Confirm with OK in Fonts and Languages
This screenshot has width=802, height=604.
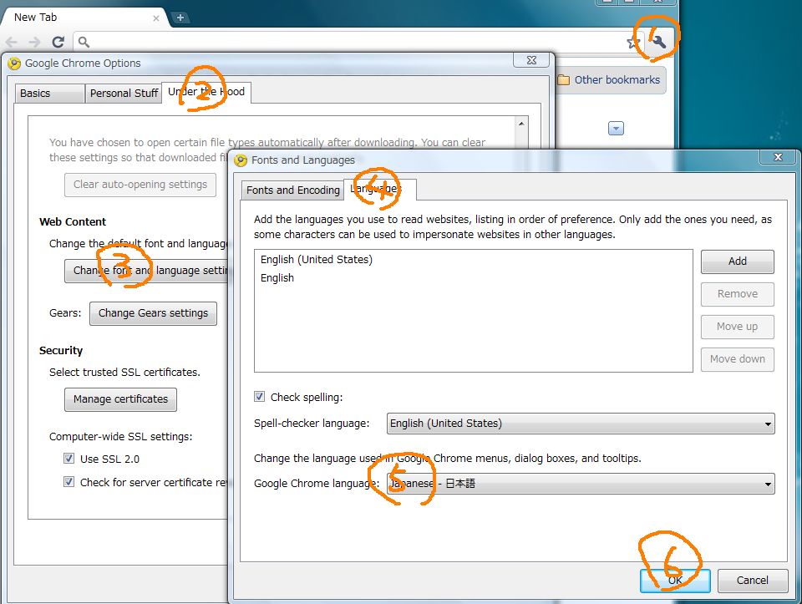coord(675,581)
